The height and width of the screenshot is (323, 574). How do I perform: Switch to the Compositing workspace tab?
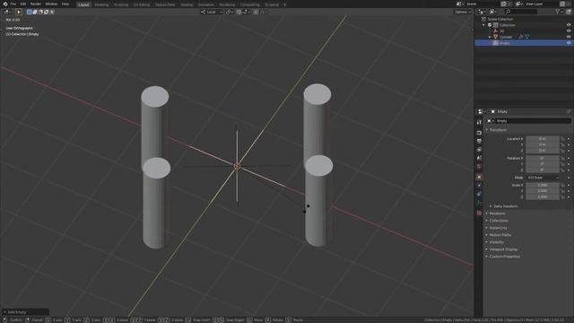coord(249,4)
